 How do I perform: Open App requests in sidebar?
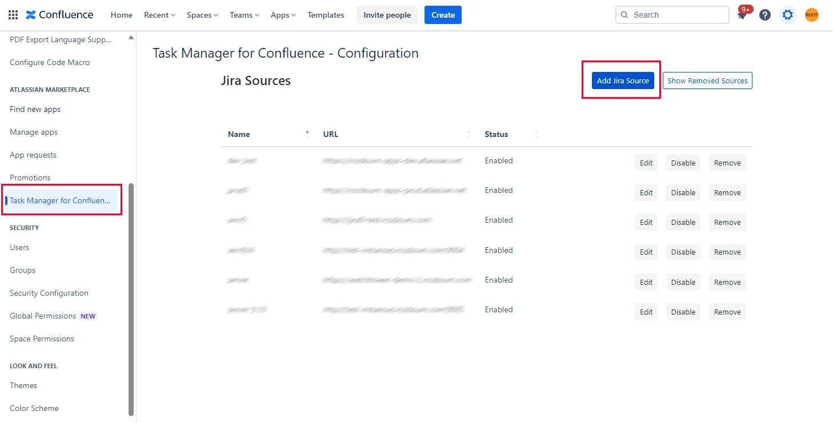tap(33, 155)
